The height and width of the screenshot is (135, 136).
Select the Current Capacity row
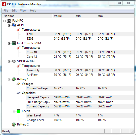point(80,106)
